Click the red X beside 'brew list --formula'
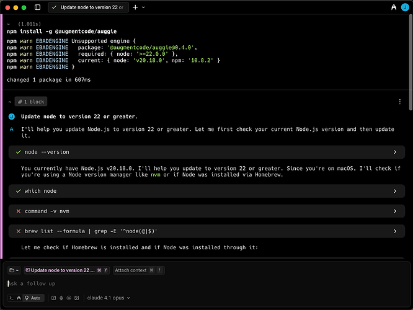 click(x=19, y=231)
